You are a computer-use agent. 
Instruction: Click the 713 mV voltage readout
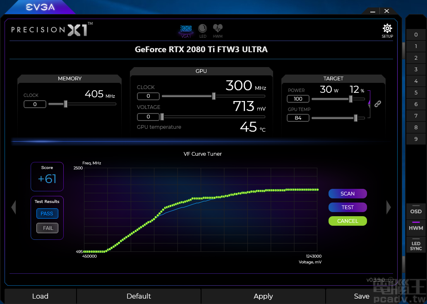[249, 106]
